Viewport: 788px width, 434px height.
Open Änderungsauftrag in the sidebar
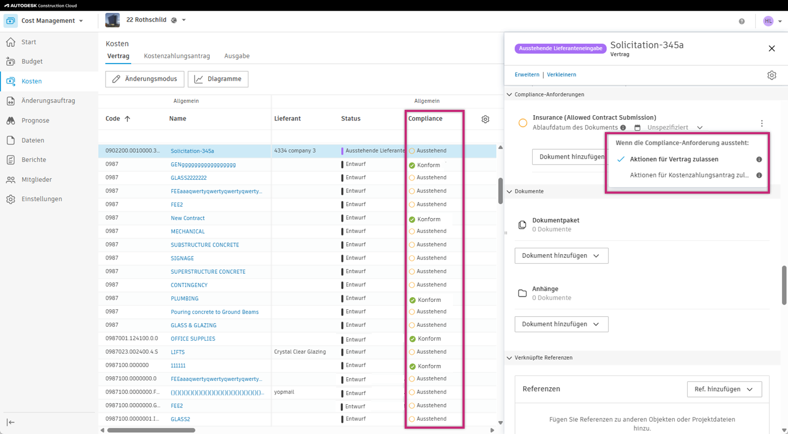tap(48, 101)
